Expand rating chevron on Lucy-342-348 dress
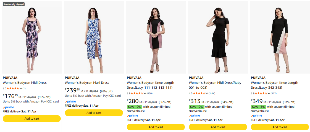 tap(269, 93)
